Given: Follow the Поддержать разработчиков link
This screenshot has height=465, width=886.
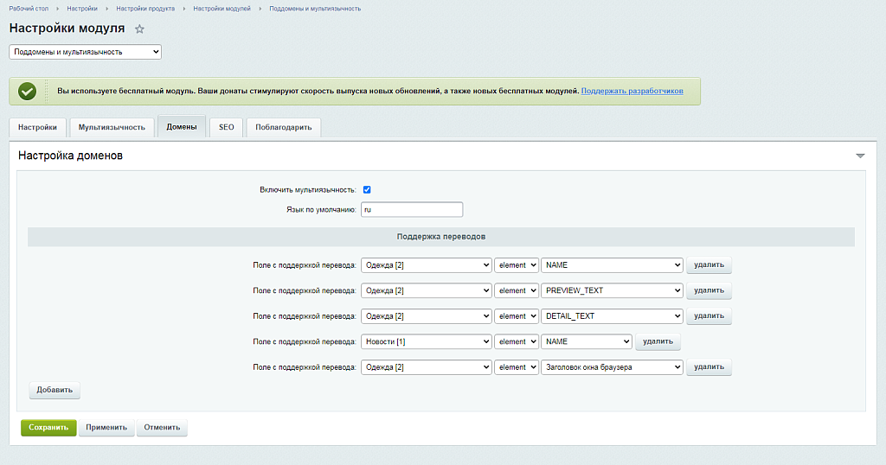Looking at the screenshot, I should (632, 91).
